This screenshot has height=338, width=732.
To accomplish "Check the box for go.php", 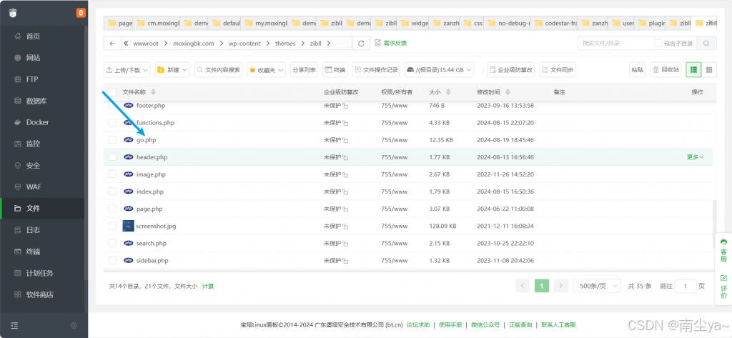I will [112, 140].
